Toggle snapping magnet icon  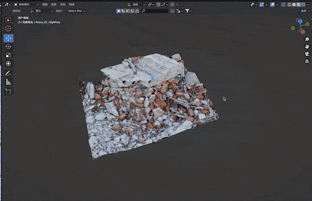[159, 4]
